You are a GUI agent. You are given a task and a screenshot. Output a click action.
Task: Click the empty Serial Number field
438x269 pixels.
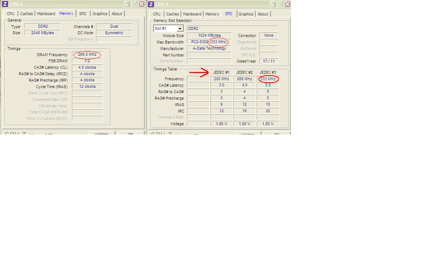click(209, 61)
